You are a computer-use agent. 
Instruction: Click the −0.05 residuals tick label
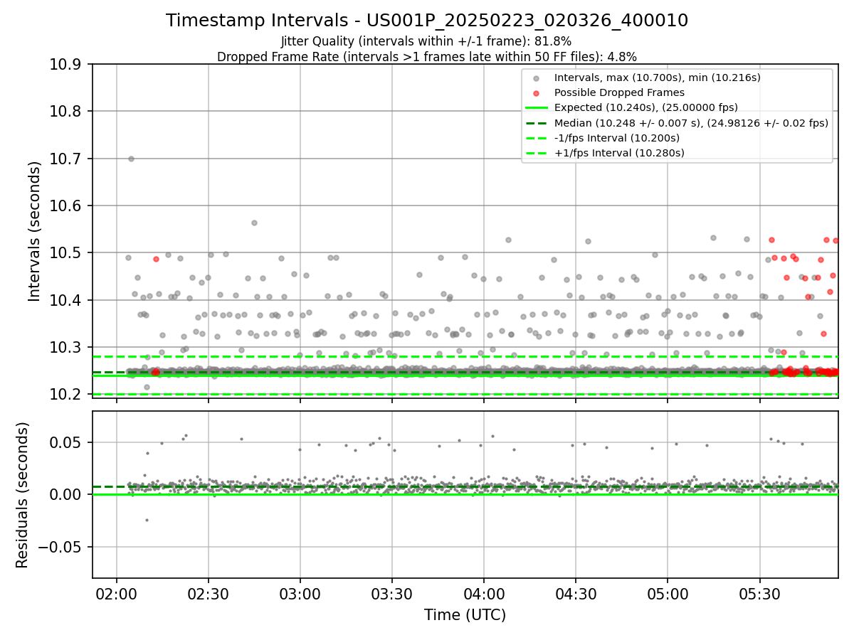pyautogui.click(x=61, y=547)
